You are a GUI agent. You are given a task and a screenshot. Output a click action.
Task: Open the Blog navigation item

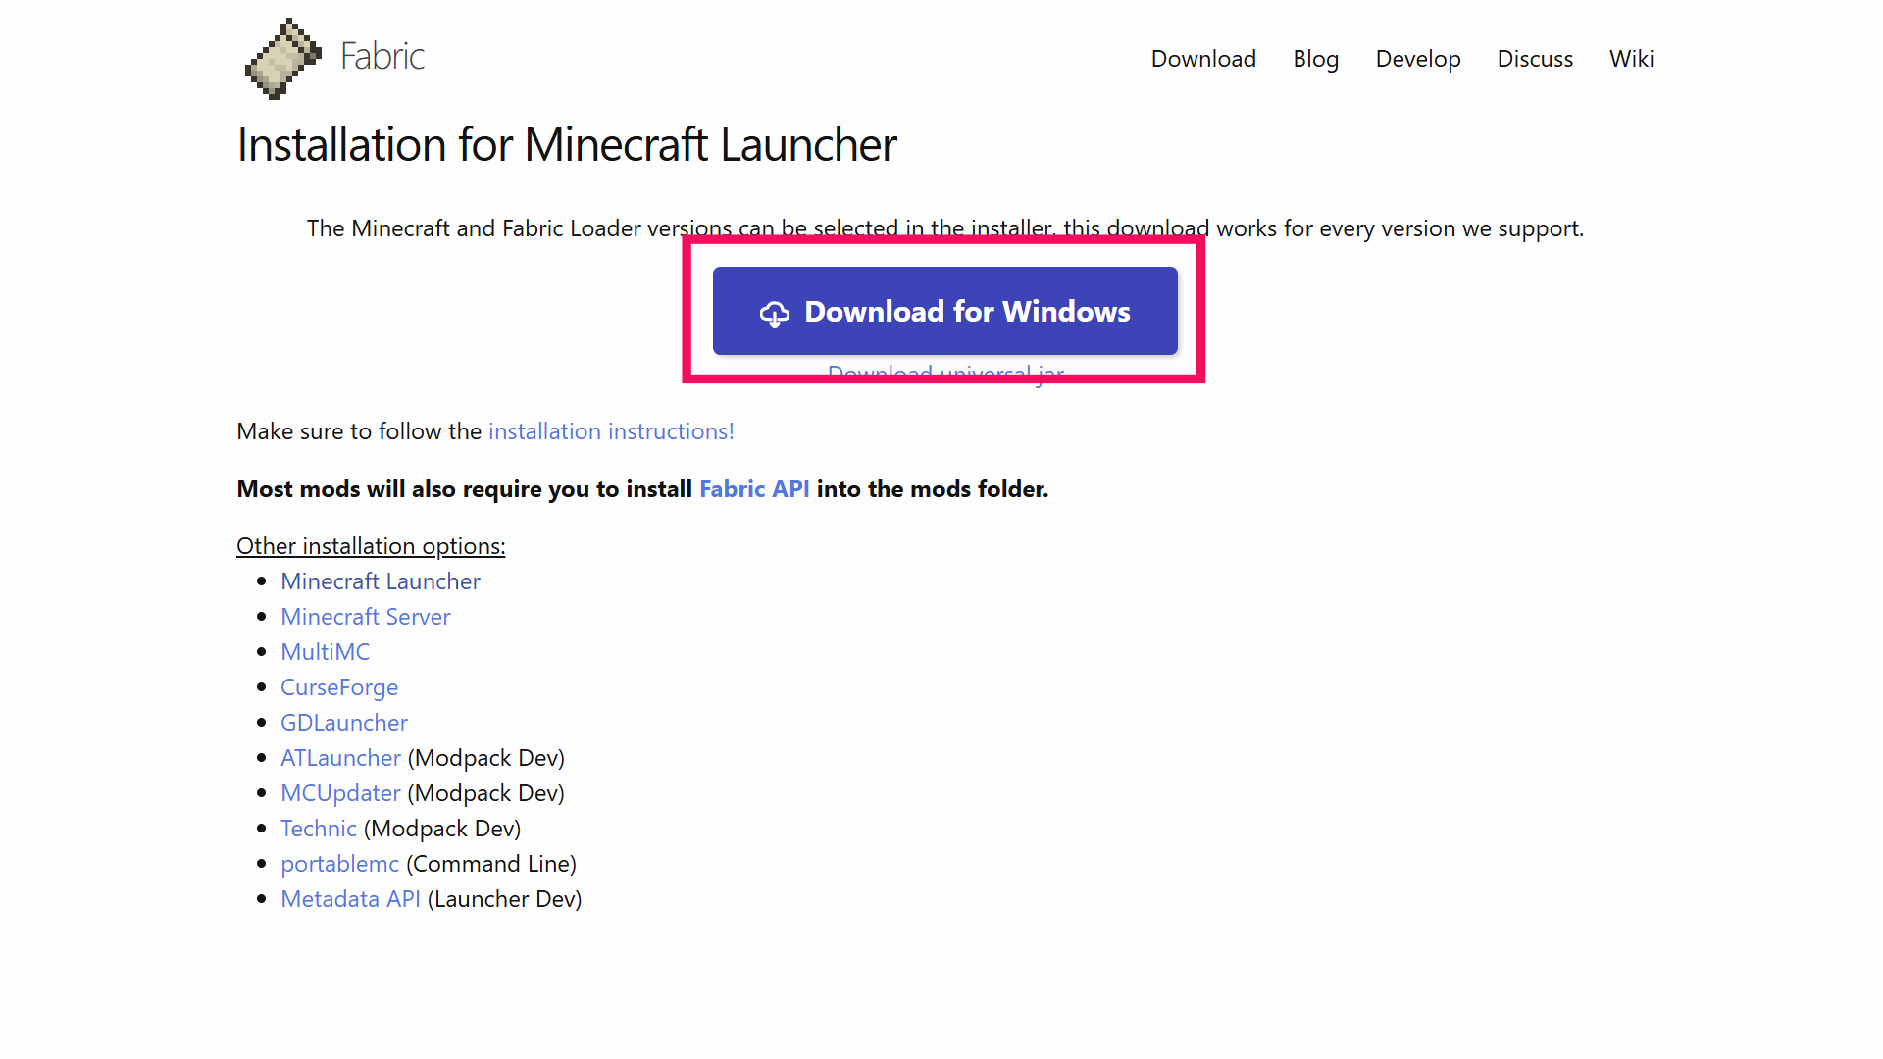(1315, 59)
